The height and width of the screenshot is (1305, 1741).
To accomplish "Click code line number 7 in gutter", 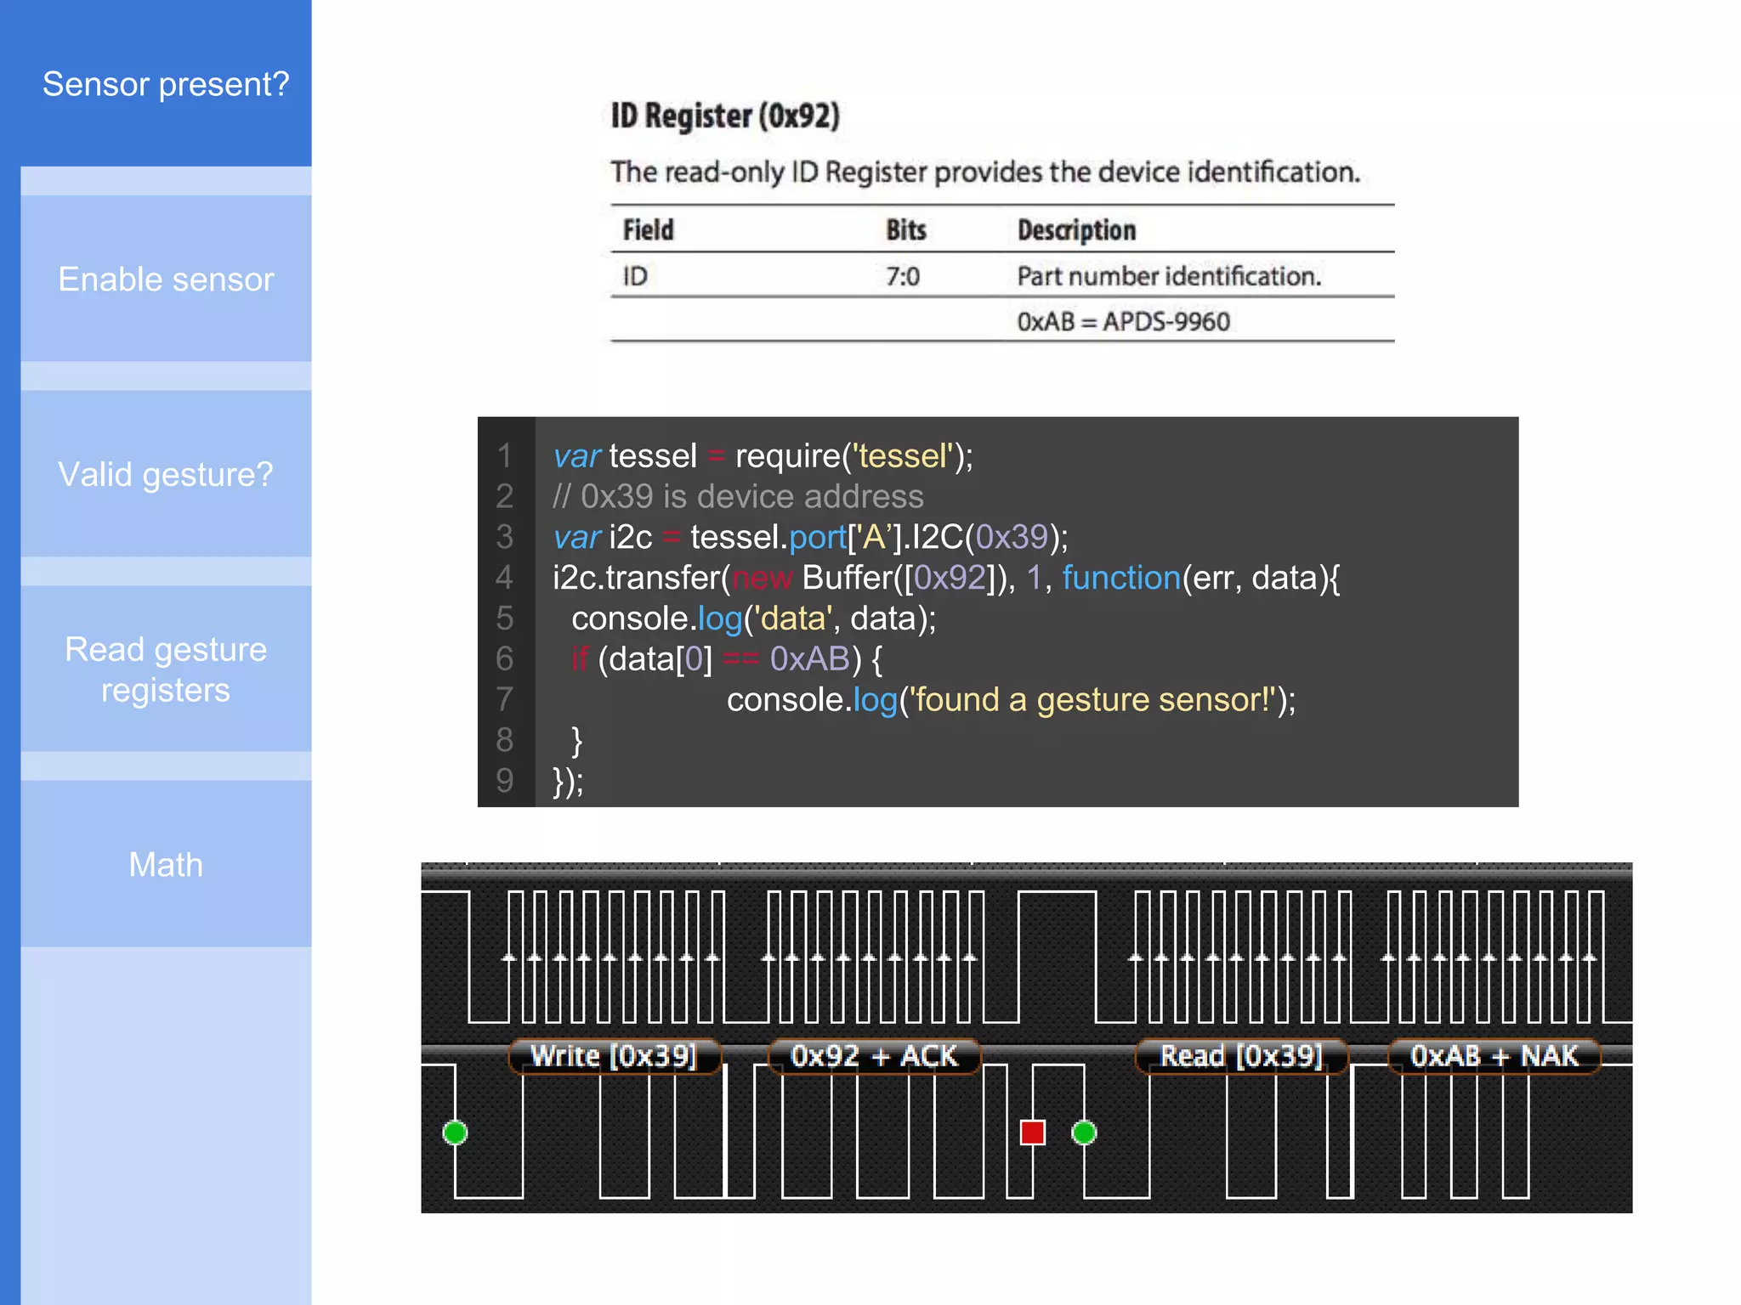I will 505,699.
